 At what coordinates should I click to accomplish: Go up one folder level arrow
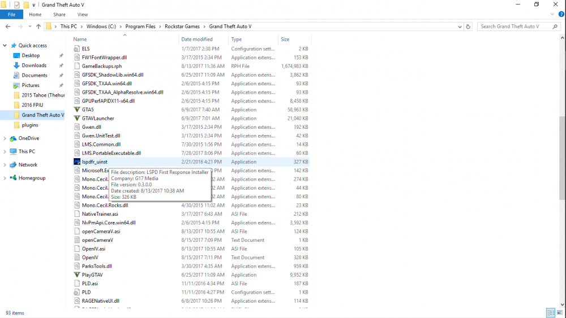pyautogui.click(x=38, y=27)
